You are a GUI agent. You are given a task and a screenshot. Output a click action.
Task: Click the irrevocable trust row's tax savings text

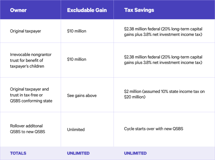pyautogui.click(x=163, y=60)
